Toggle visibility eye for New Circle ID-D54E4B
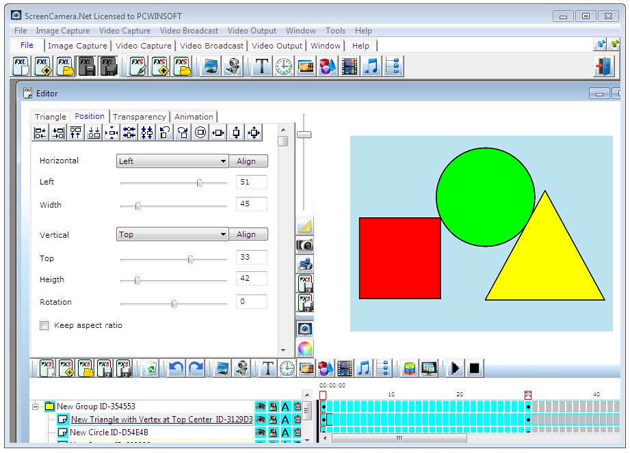 tap(261, 433)
